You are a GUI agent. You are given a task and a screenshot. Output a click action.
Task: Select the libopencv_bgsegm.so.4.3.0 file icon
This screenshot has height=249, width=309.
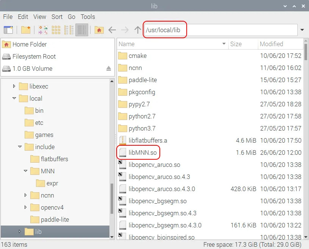[x=123, y=226]
